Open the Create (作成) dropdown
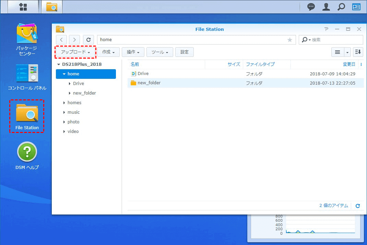The height and width of the screenshot is (245, 367). (108, 52)
